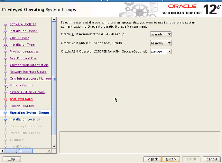Click the Installation Type step node icon
The width and height of the screenshot is (222, 163).
click(x=5, y=45)
